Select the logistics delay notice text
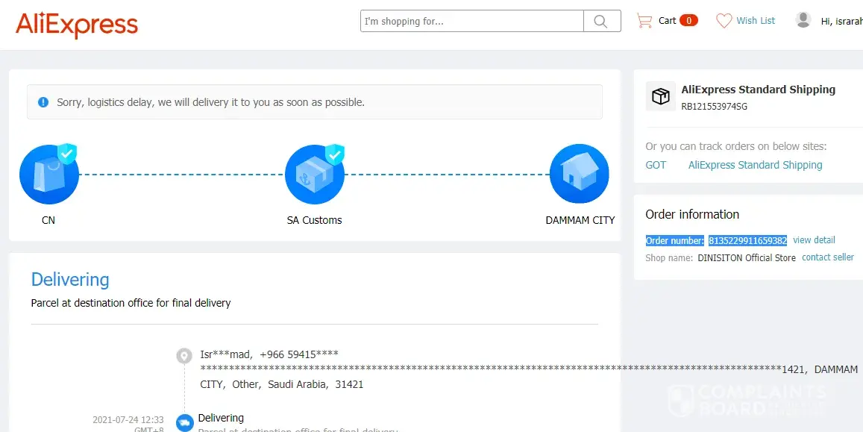 211,102
